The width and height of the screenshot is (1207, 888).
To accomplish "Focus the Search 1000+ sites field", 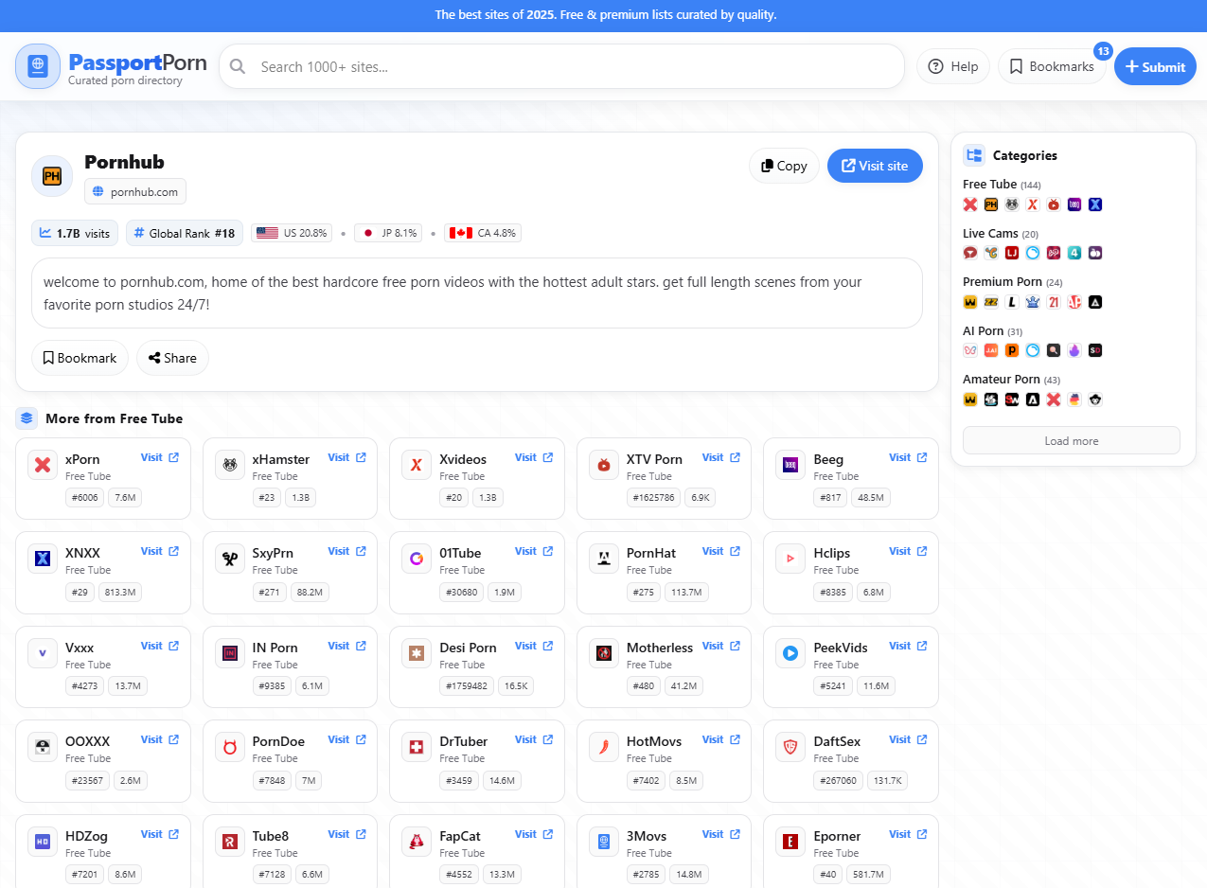I will 568,66.
